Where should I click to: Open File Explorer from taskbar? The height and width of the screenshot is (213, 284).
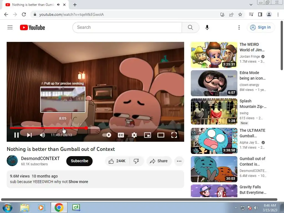pyautogui.click(x=25, y=207)
